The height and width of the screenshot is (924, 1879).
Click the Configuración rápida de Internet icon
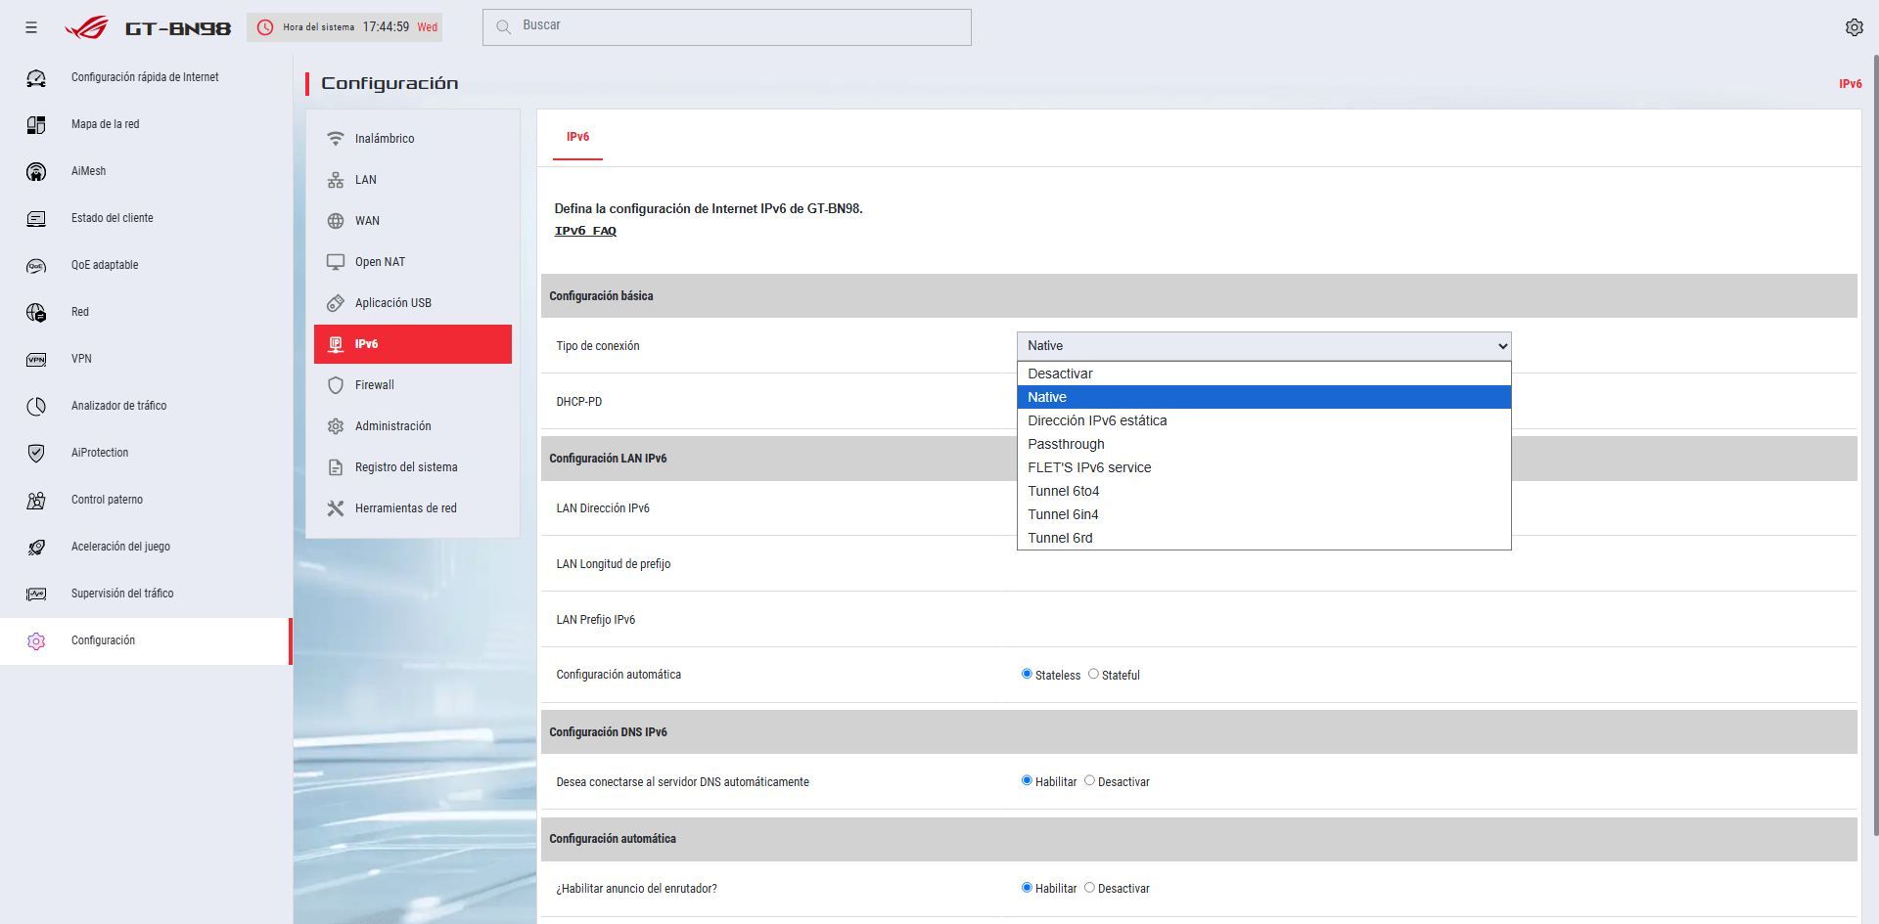[x=36, y=77]
